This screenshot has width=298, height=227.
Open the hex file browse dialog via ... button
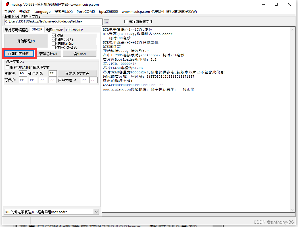point(106,21)
